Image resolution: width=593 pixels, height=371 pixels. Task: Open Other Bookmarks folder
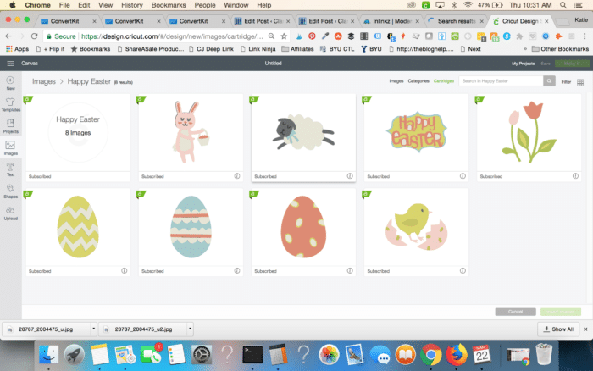point(560,49)
